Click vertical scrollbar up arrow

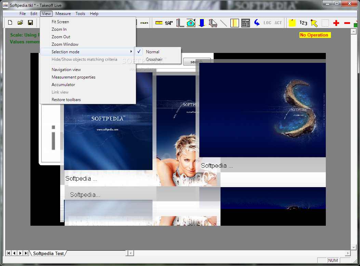[354, 32]
